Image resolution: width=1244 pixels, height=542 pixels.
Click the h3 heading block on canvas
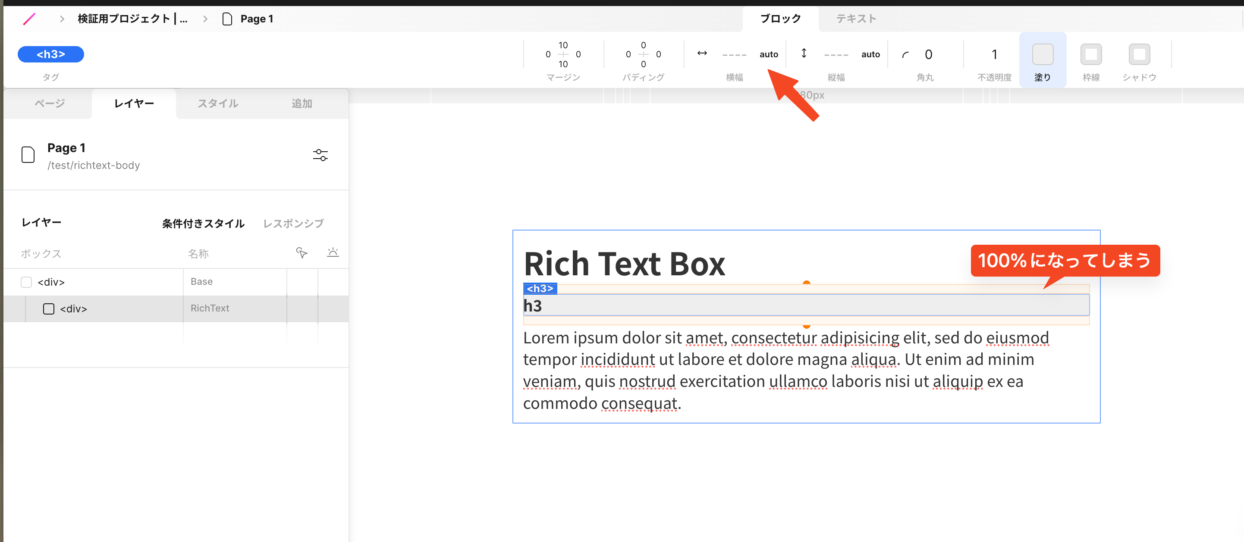point(806,305)
